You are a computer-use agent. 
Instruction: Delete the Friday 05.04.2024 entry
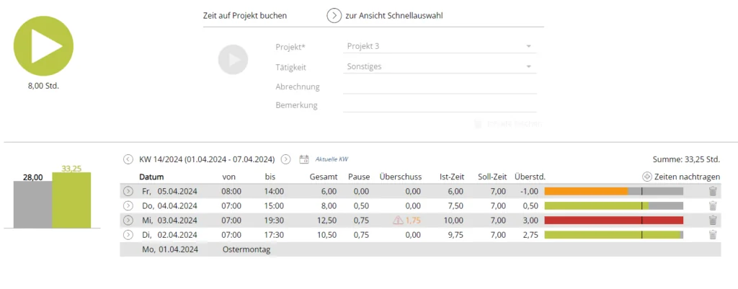pyautogui.click(x=713, y=191)
